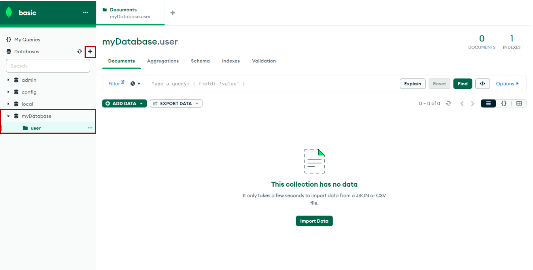
Task: Open the connection options ellipsis next to basic
Action: point(85,13)
